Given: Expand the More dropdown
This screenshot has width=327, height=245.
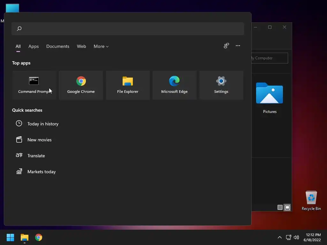Looking at the screenshot, I should [x=101, y=46].
